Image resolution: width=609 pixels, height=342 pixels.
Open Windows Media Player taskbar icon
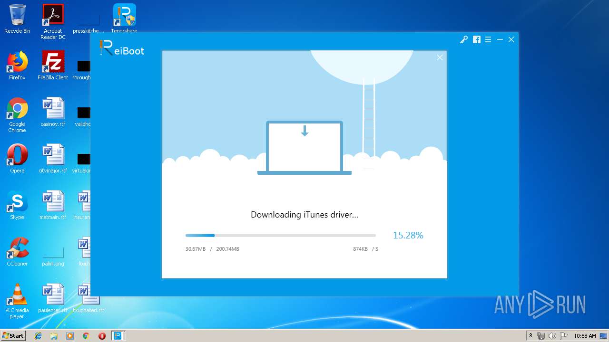(70, 336)
